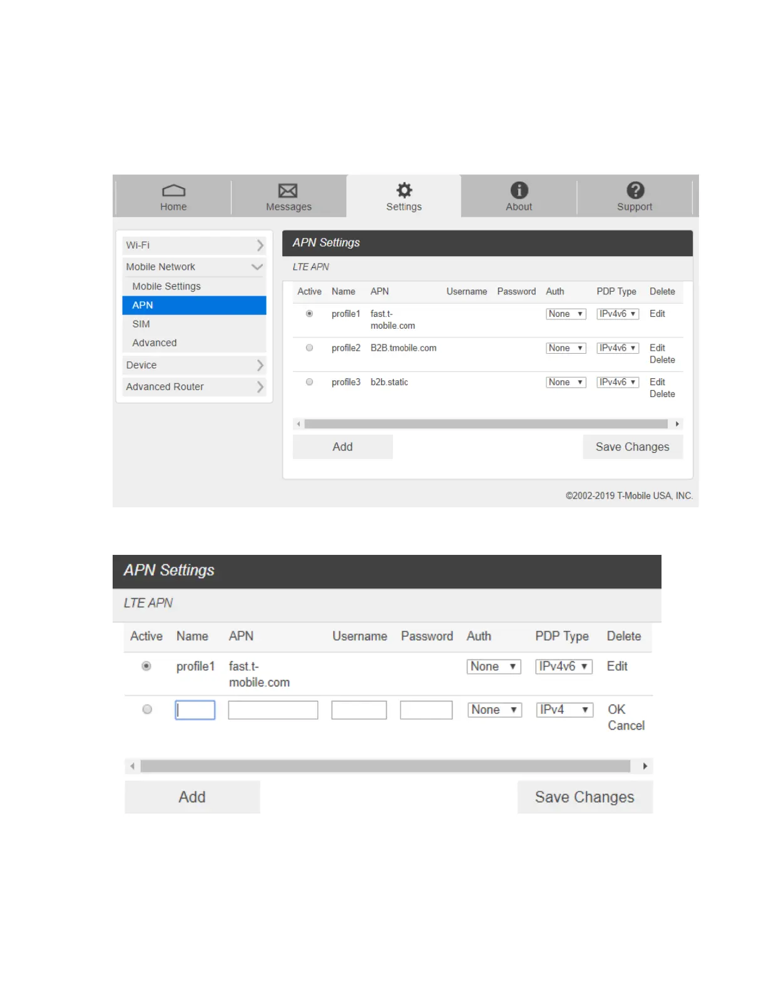Click Cancel on new profile row
This screenshot has width=766, height=992.
626,726
